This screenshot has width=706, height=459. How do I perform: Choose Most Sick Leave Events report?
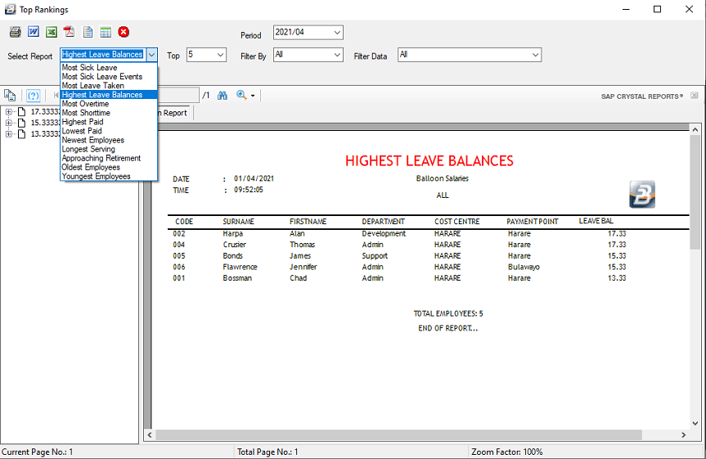tap(109, 77)
